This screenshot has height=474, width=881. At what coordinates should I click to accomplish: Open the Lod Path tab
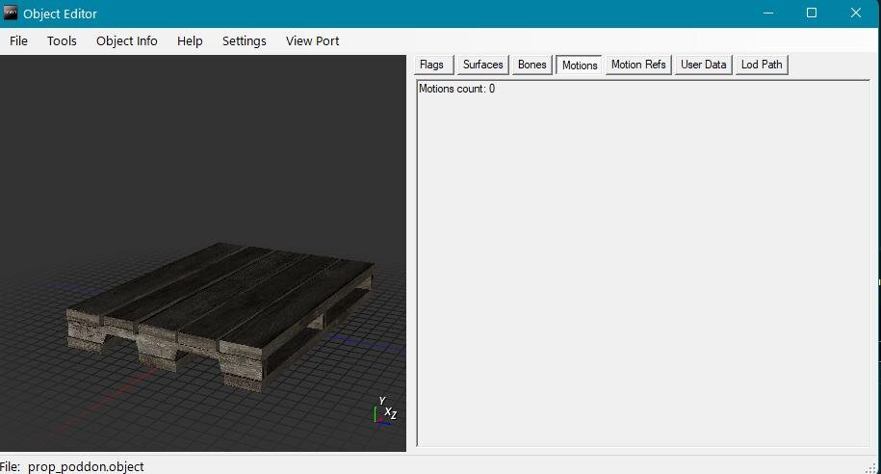[x=762, y=65]
